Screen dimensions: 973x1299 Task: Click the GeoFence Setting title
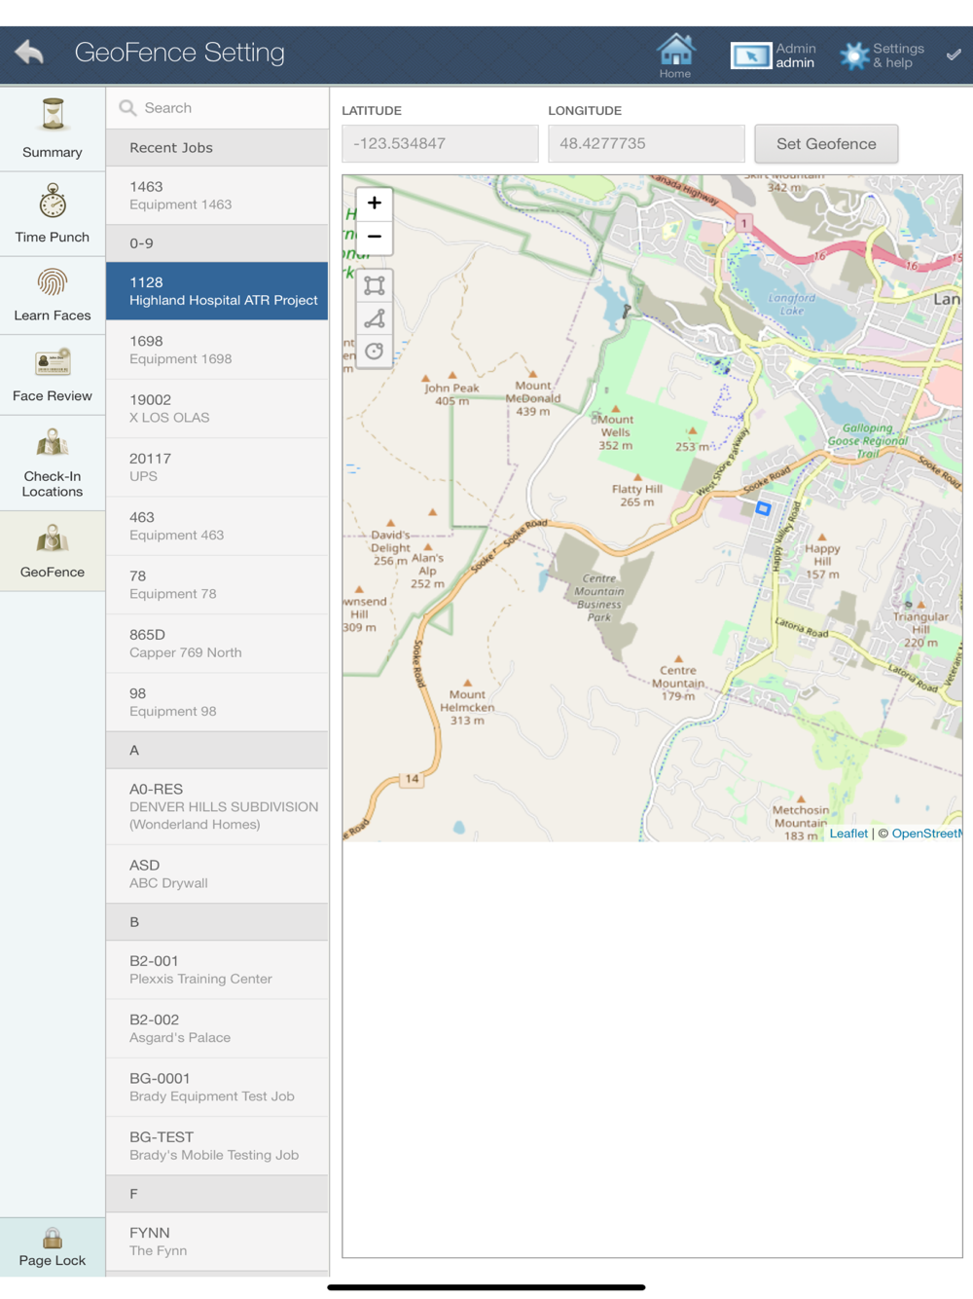click(180, 53)
